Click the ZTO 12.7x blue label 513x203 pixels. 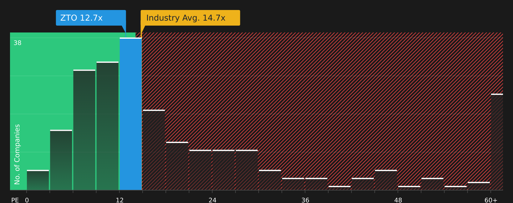pos(91,18)
